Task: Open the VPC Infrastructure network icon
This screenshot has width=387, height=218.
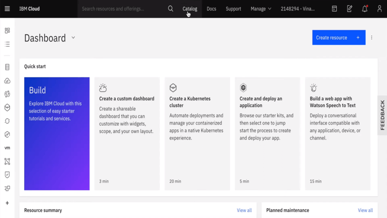Action: (7, 161)
